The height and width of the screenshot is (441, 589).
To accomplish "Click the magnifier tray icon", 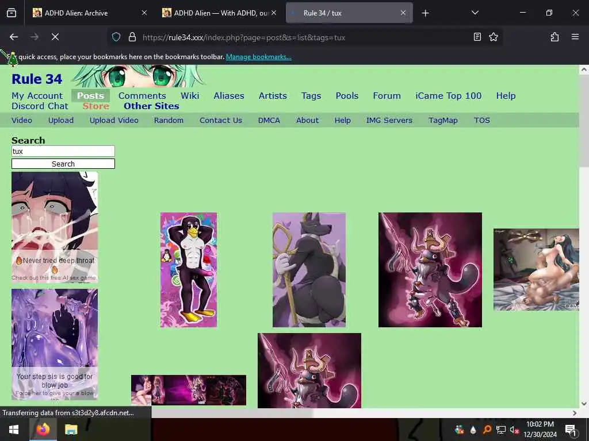I will (x=487, y=430).
